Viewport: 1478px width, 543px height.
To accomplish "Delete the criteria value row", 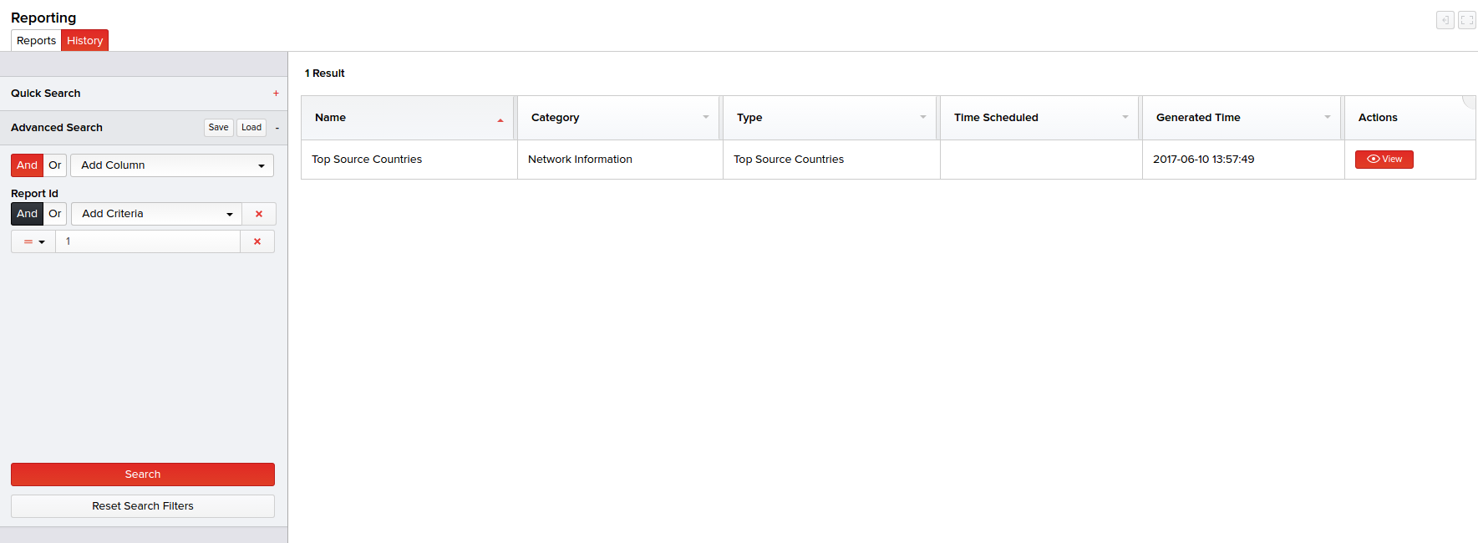I will 257,241.
